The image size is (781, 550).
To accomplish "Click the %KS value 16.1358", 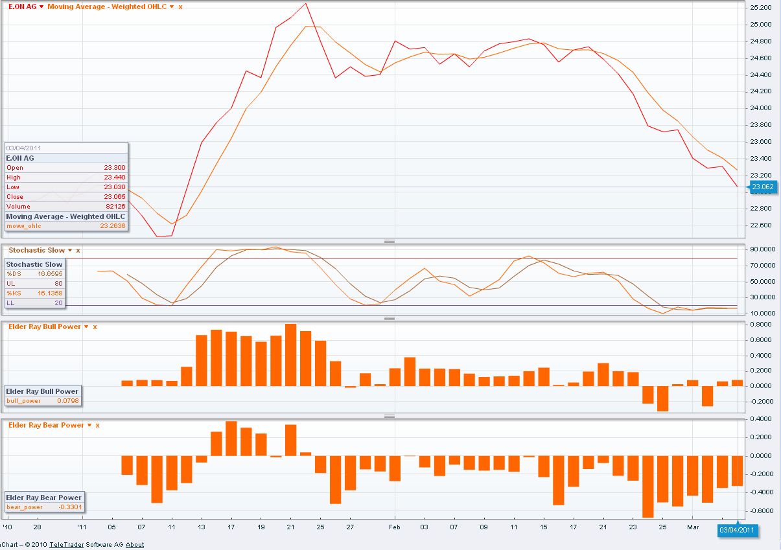I will coord(50,293).
